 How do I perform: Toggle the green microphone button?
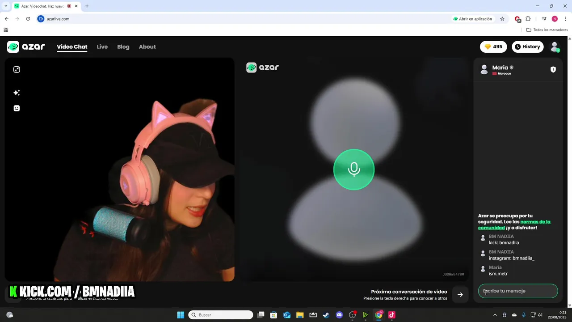[354, 169]
